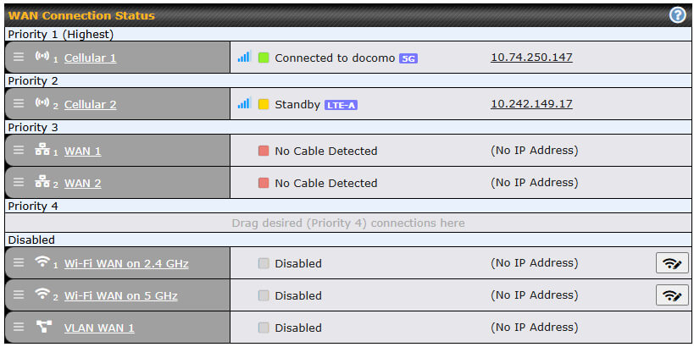Click Wi-Fi edit button for 5 GHz WAN
This screenshot has height=347, width=694.
(672, 295)
